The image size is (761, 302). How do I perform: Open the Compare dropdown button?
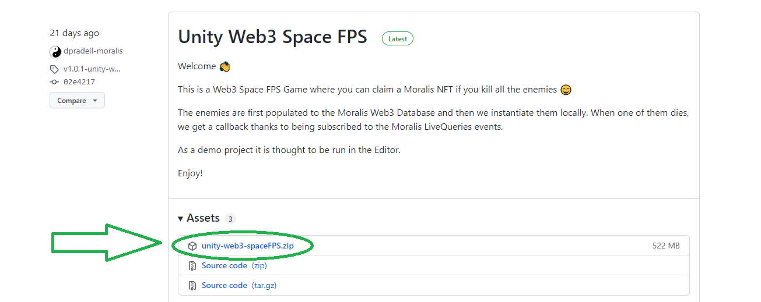(77, 101)
